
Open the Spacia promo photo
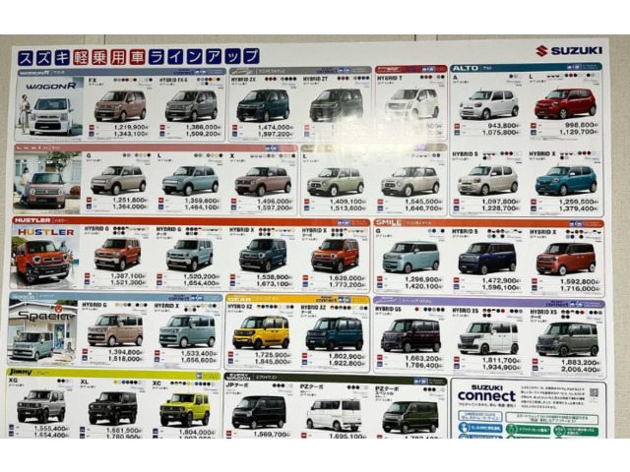[x=43, y=328]
